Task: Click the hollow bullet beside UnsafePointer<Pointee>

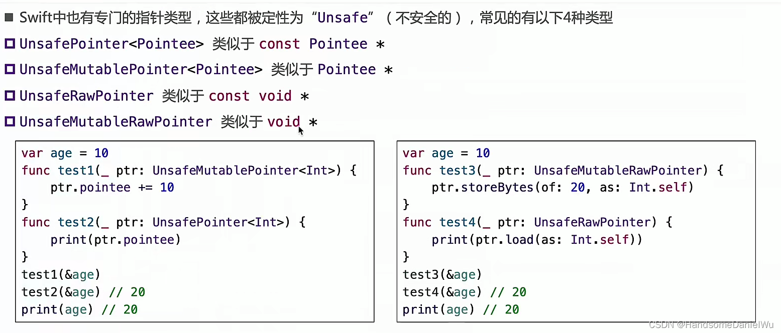Action: 10,44
